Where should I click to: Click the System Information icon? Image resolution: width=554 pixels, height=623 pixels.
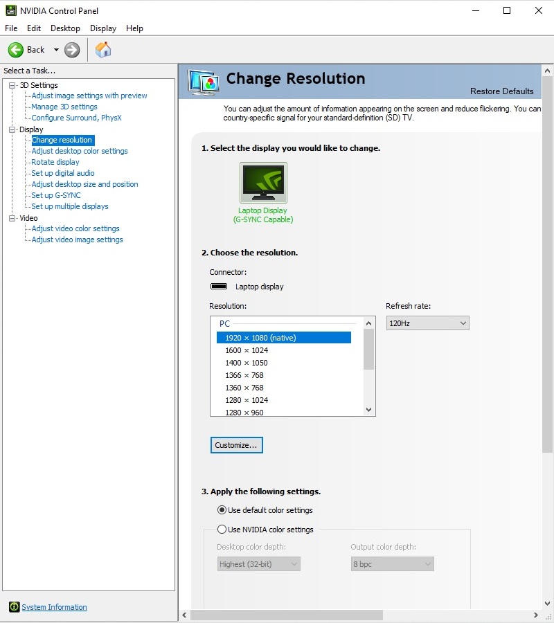[x=14, y=606]
